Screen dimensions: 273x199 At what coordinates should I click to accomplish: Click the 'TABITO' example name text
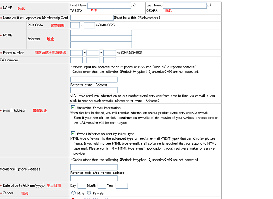76,11
